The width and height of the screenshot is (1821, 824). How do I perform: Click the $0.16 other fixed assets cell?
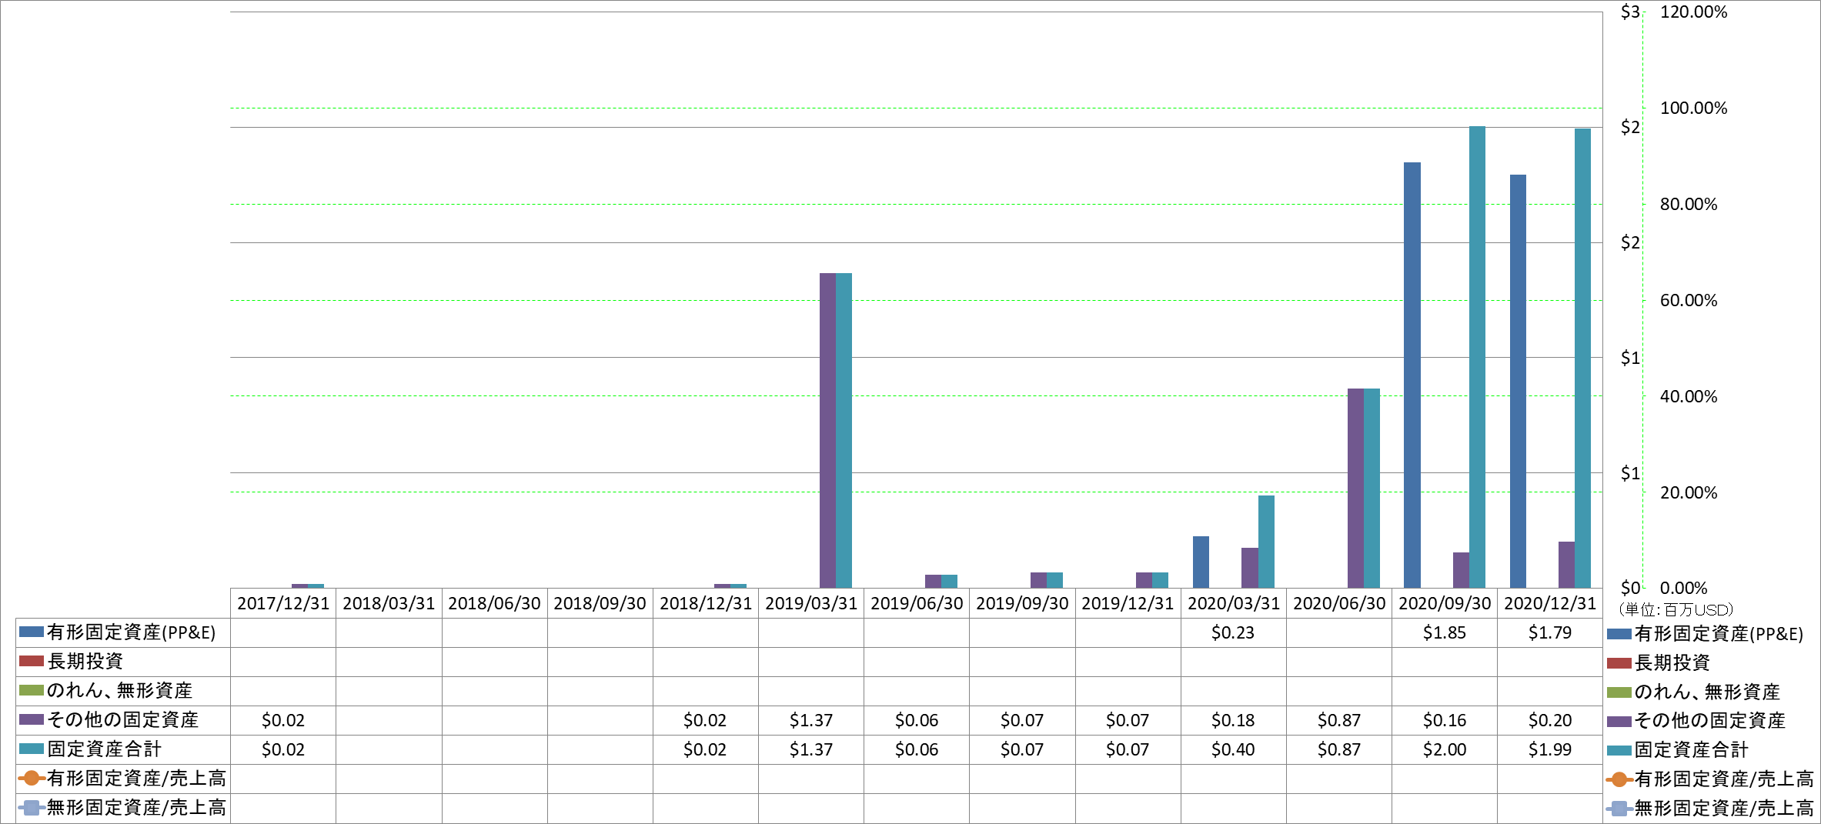(1444, 720)
